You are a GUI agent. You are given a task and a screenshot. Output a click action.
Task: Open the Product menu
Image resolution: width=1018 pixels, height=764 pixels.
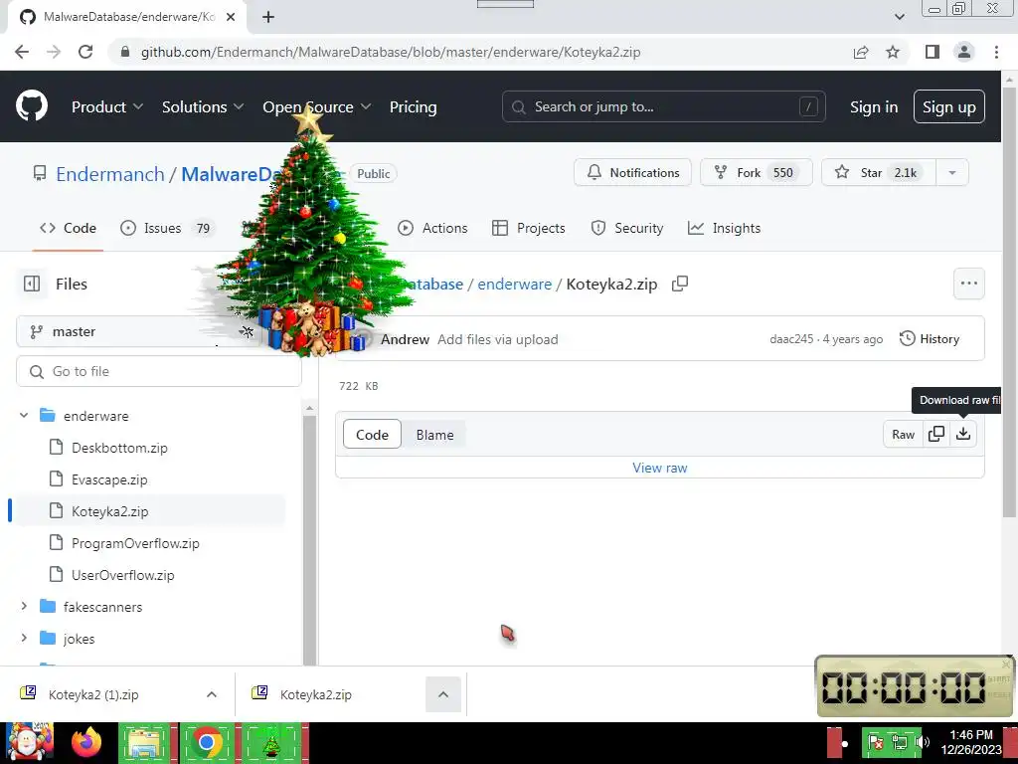click(x=107, y=107)
